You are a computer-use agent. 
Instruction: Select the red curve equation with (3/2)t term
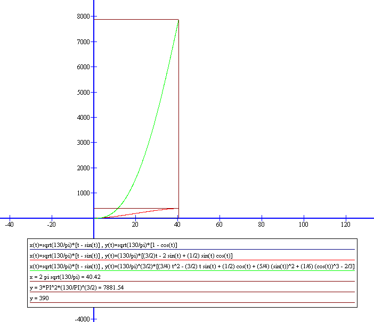131,256
